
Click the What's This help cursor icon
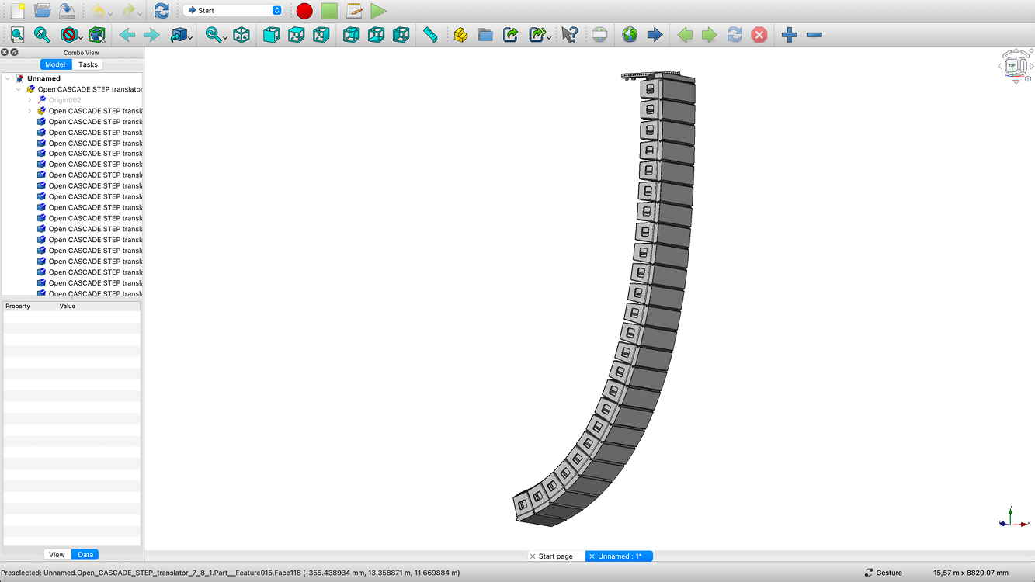(570, 35)
